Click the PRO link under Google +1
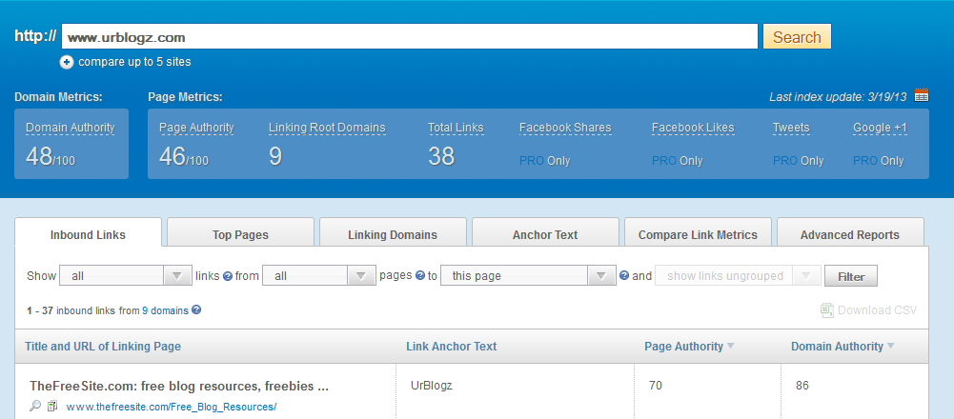Viewport: 954px width, 419px height. click(x=865, y=161)
